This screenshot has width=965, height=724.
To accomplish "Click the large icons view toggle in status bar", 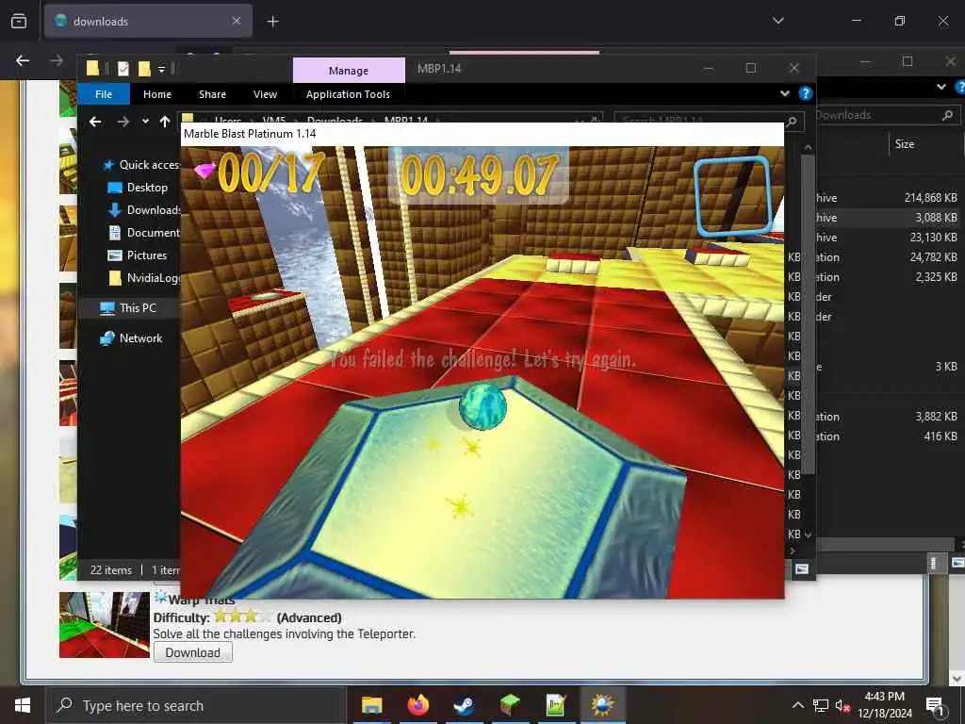I will [801, 568].
